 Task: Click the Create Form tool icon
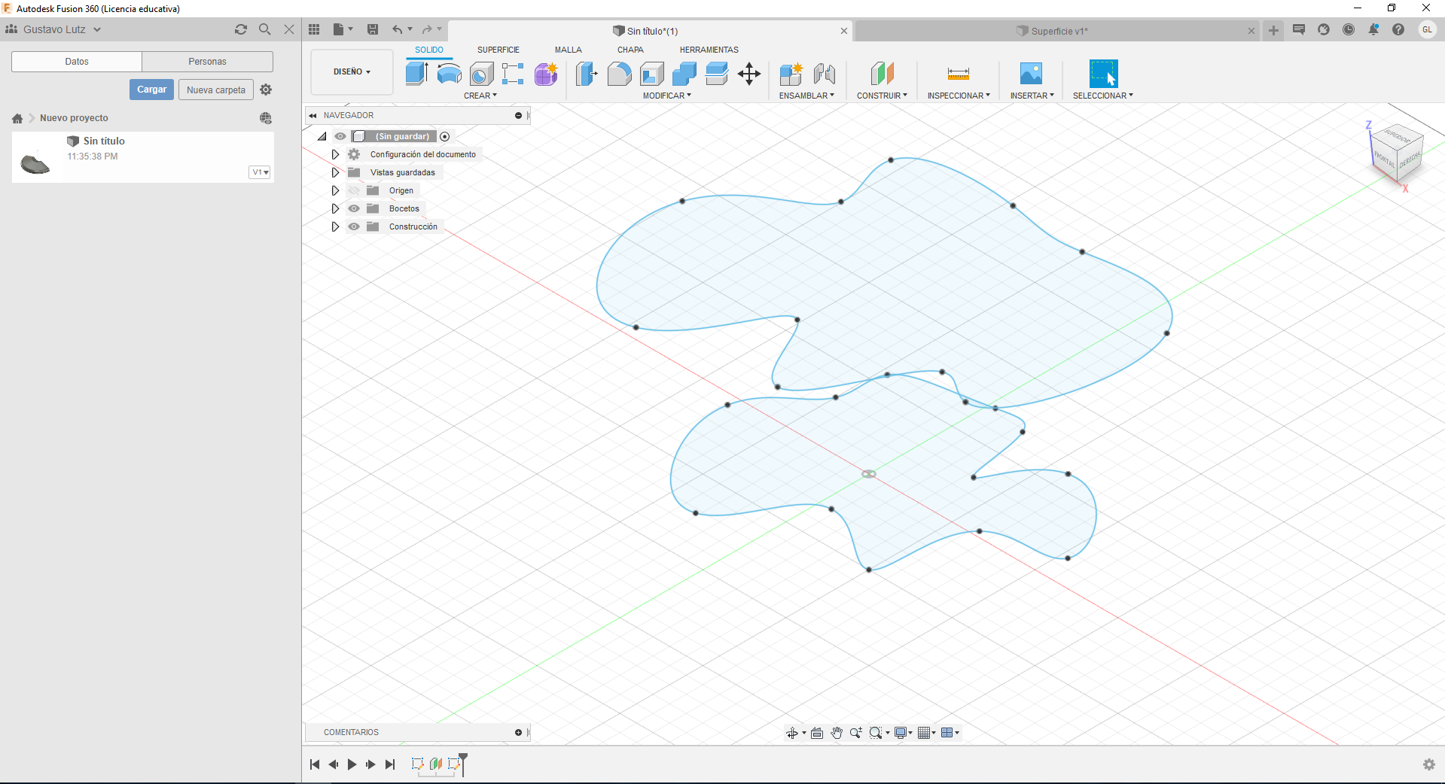click(x=546, y=74)
